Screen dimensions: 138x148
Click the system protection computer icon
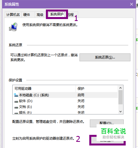tap(13, 27)
